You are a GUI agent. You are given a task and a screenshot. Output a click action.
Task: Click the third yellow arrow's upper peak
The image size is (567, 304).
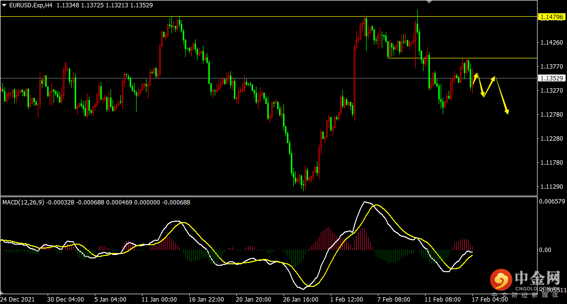[495, 76]
